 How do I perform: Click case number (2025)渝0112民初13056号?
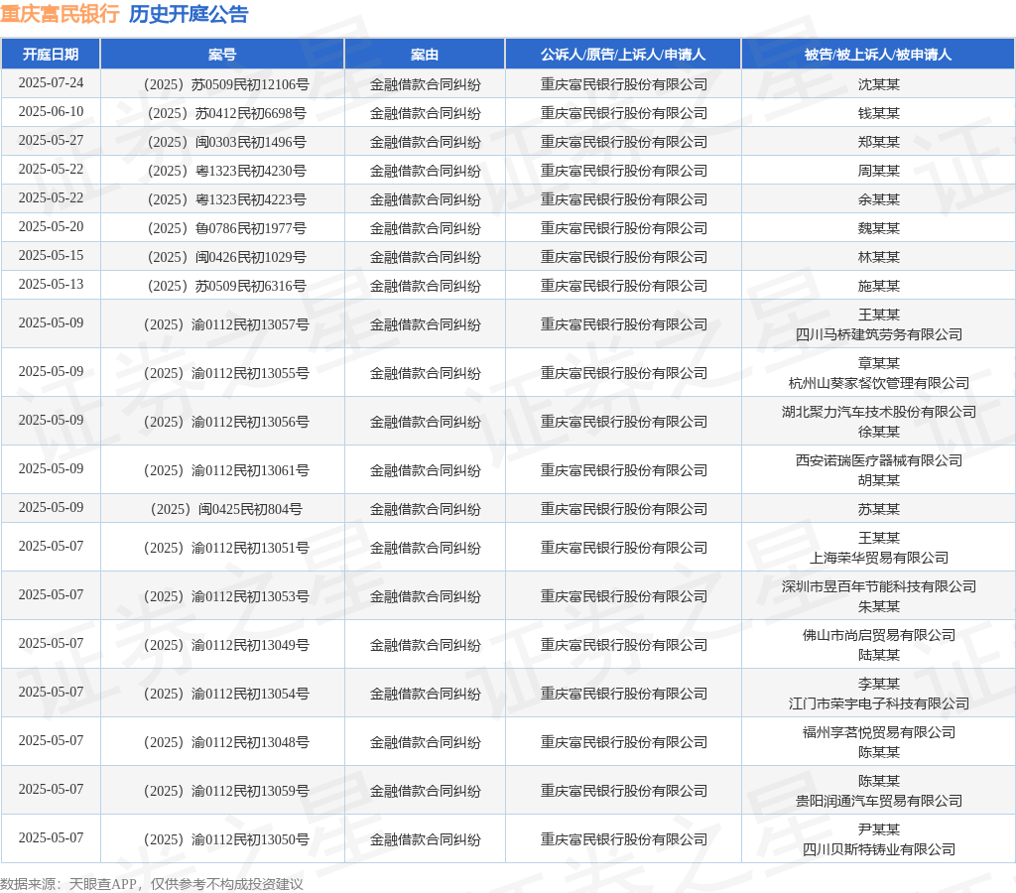tap(225, 422)
